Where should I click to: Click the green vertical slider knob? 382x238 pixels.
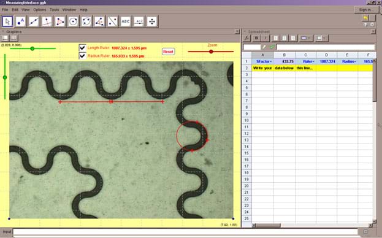5,77
